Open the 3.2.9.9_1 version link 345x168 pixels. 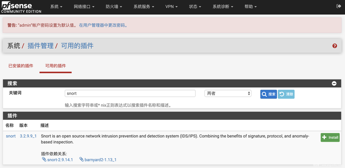coord(28,136)
